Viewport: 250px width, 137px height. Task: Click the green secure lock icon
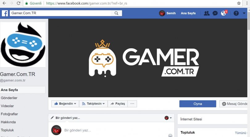tap(27, 3)
